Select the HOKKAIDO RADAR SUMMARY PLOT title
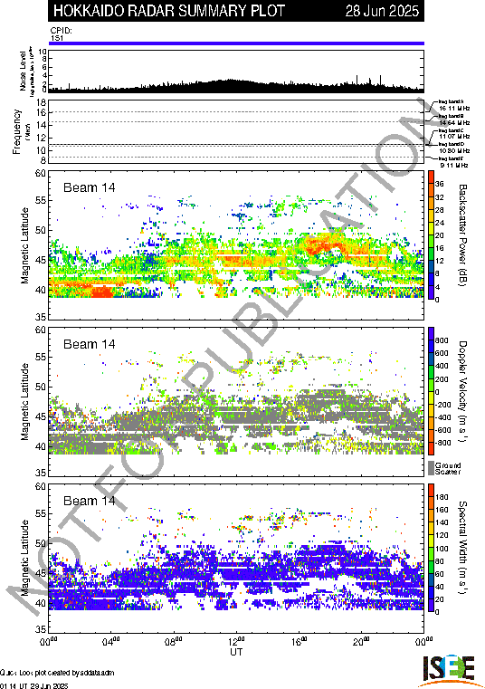485x689 pixels. coord(169,11)
